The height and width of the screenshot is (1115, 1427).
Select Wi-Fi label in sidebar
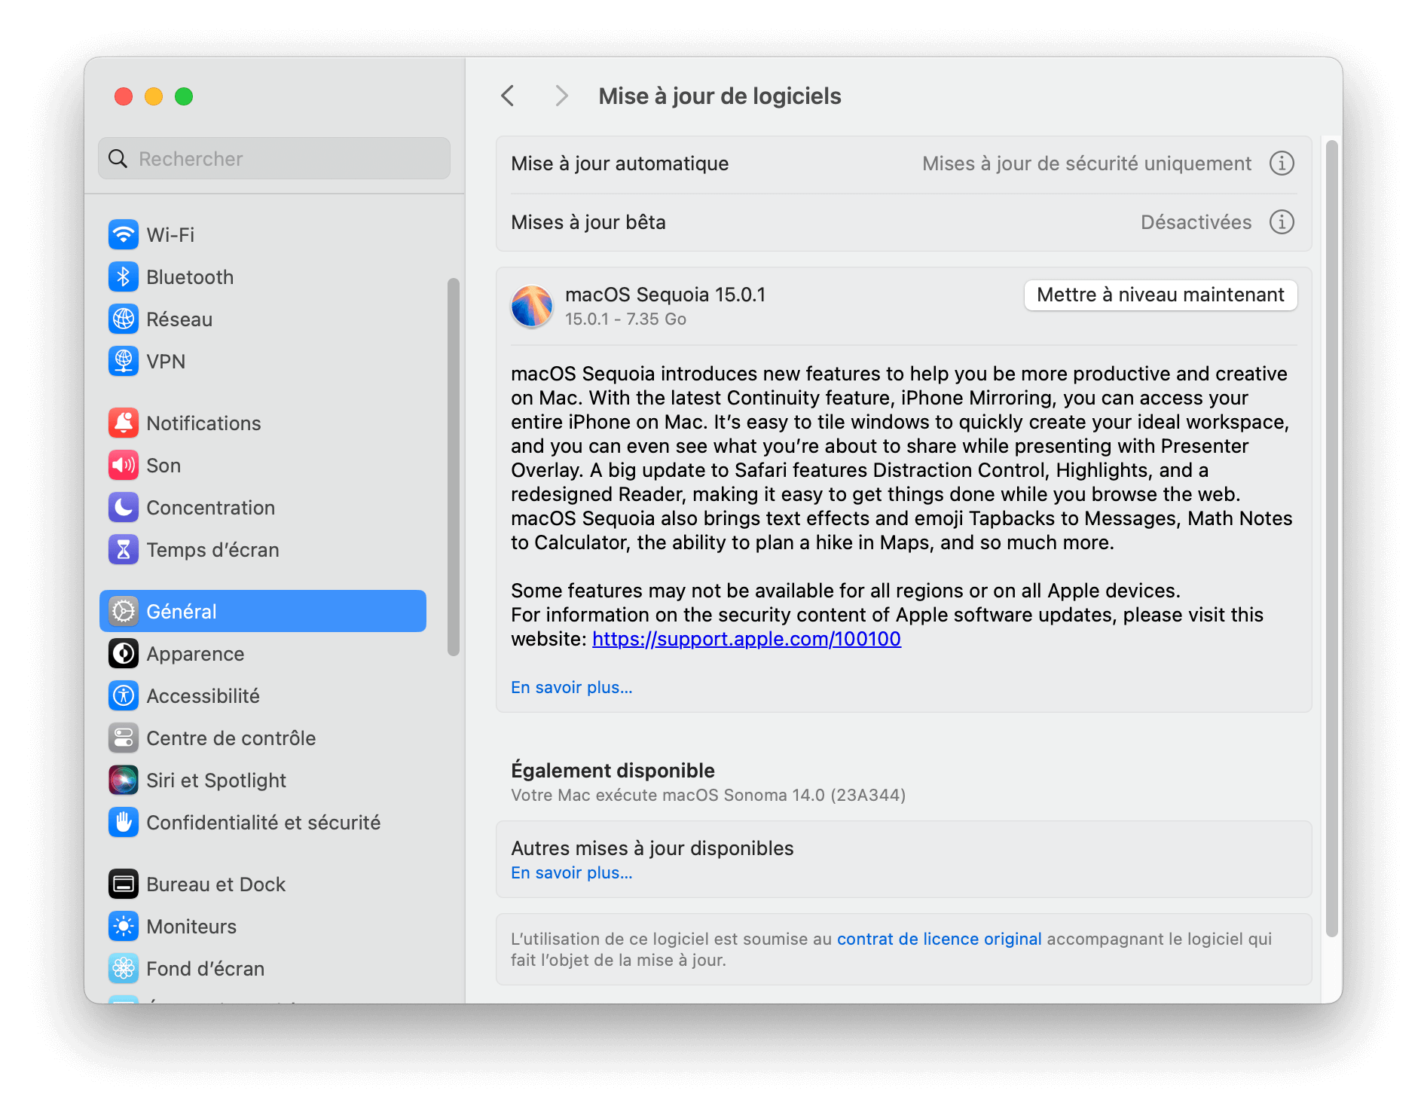[x=170, y=235]
